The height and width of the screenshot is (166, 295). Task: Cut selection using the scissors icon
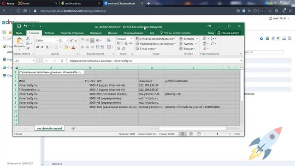pos(28,38)
